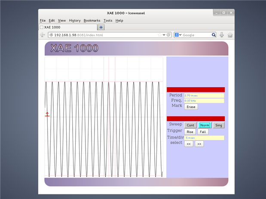Go to home page icon
Screen dimensions: 266x199
click(x=230, y=35)
